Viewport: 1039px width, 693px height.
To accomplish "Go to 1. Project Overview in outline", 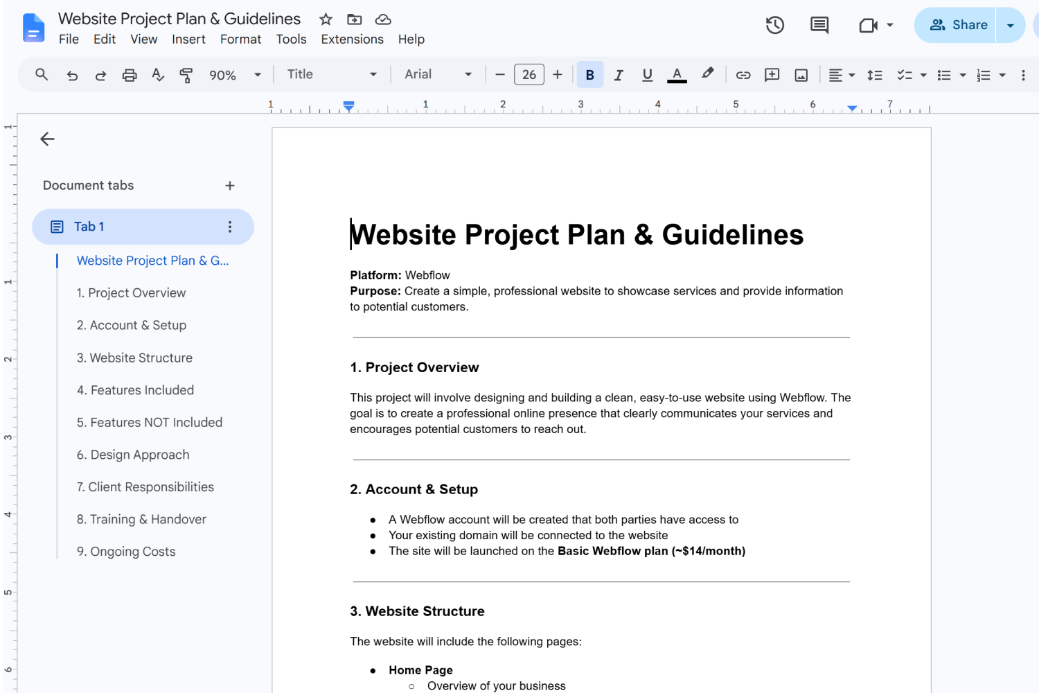I will (131, 293).
